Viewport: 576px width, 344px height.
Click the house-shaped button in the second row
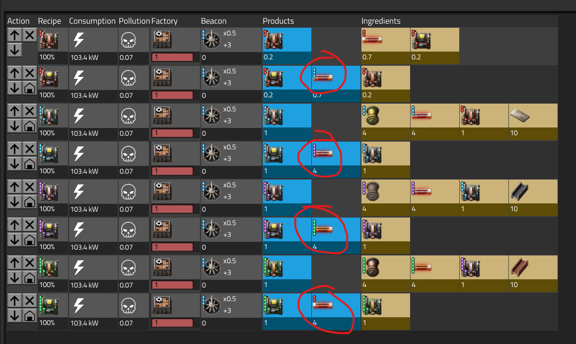pos(30,88)
